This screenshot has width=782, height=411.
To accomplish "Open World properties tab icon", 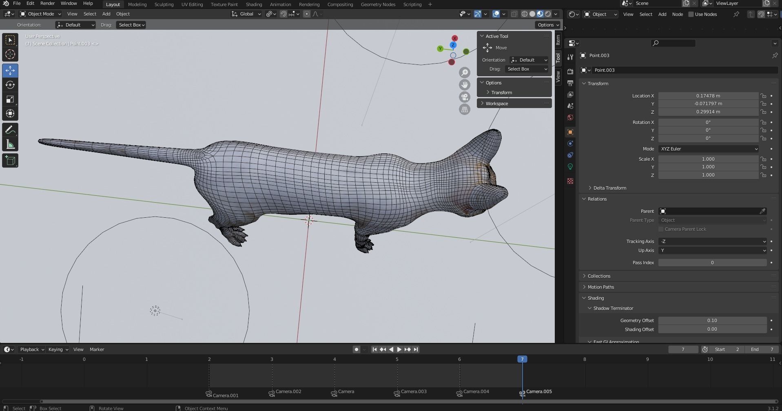I will tap(570, 117).
